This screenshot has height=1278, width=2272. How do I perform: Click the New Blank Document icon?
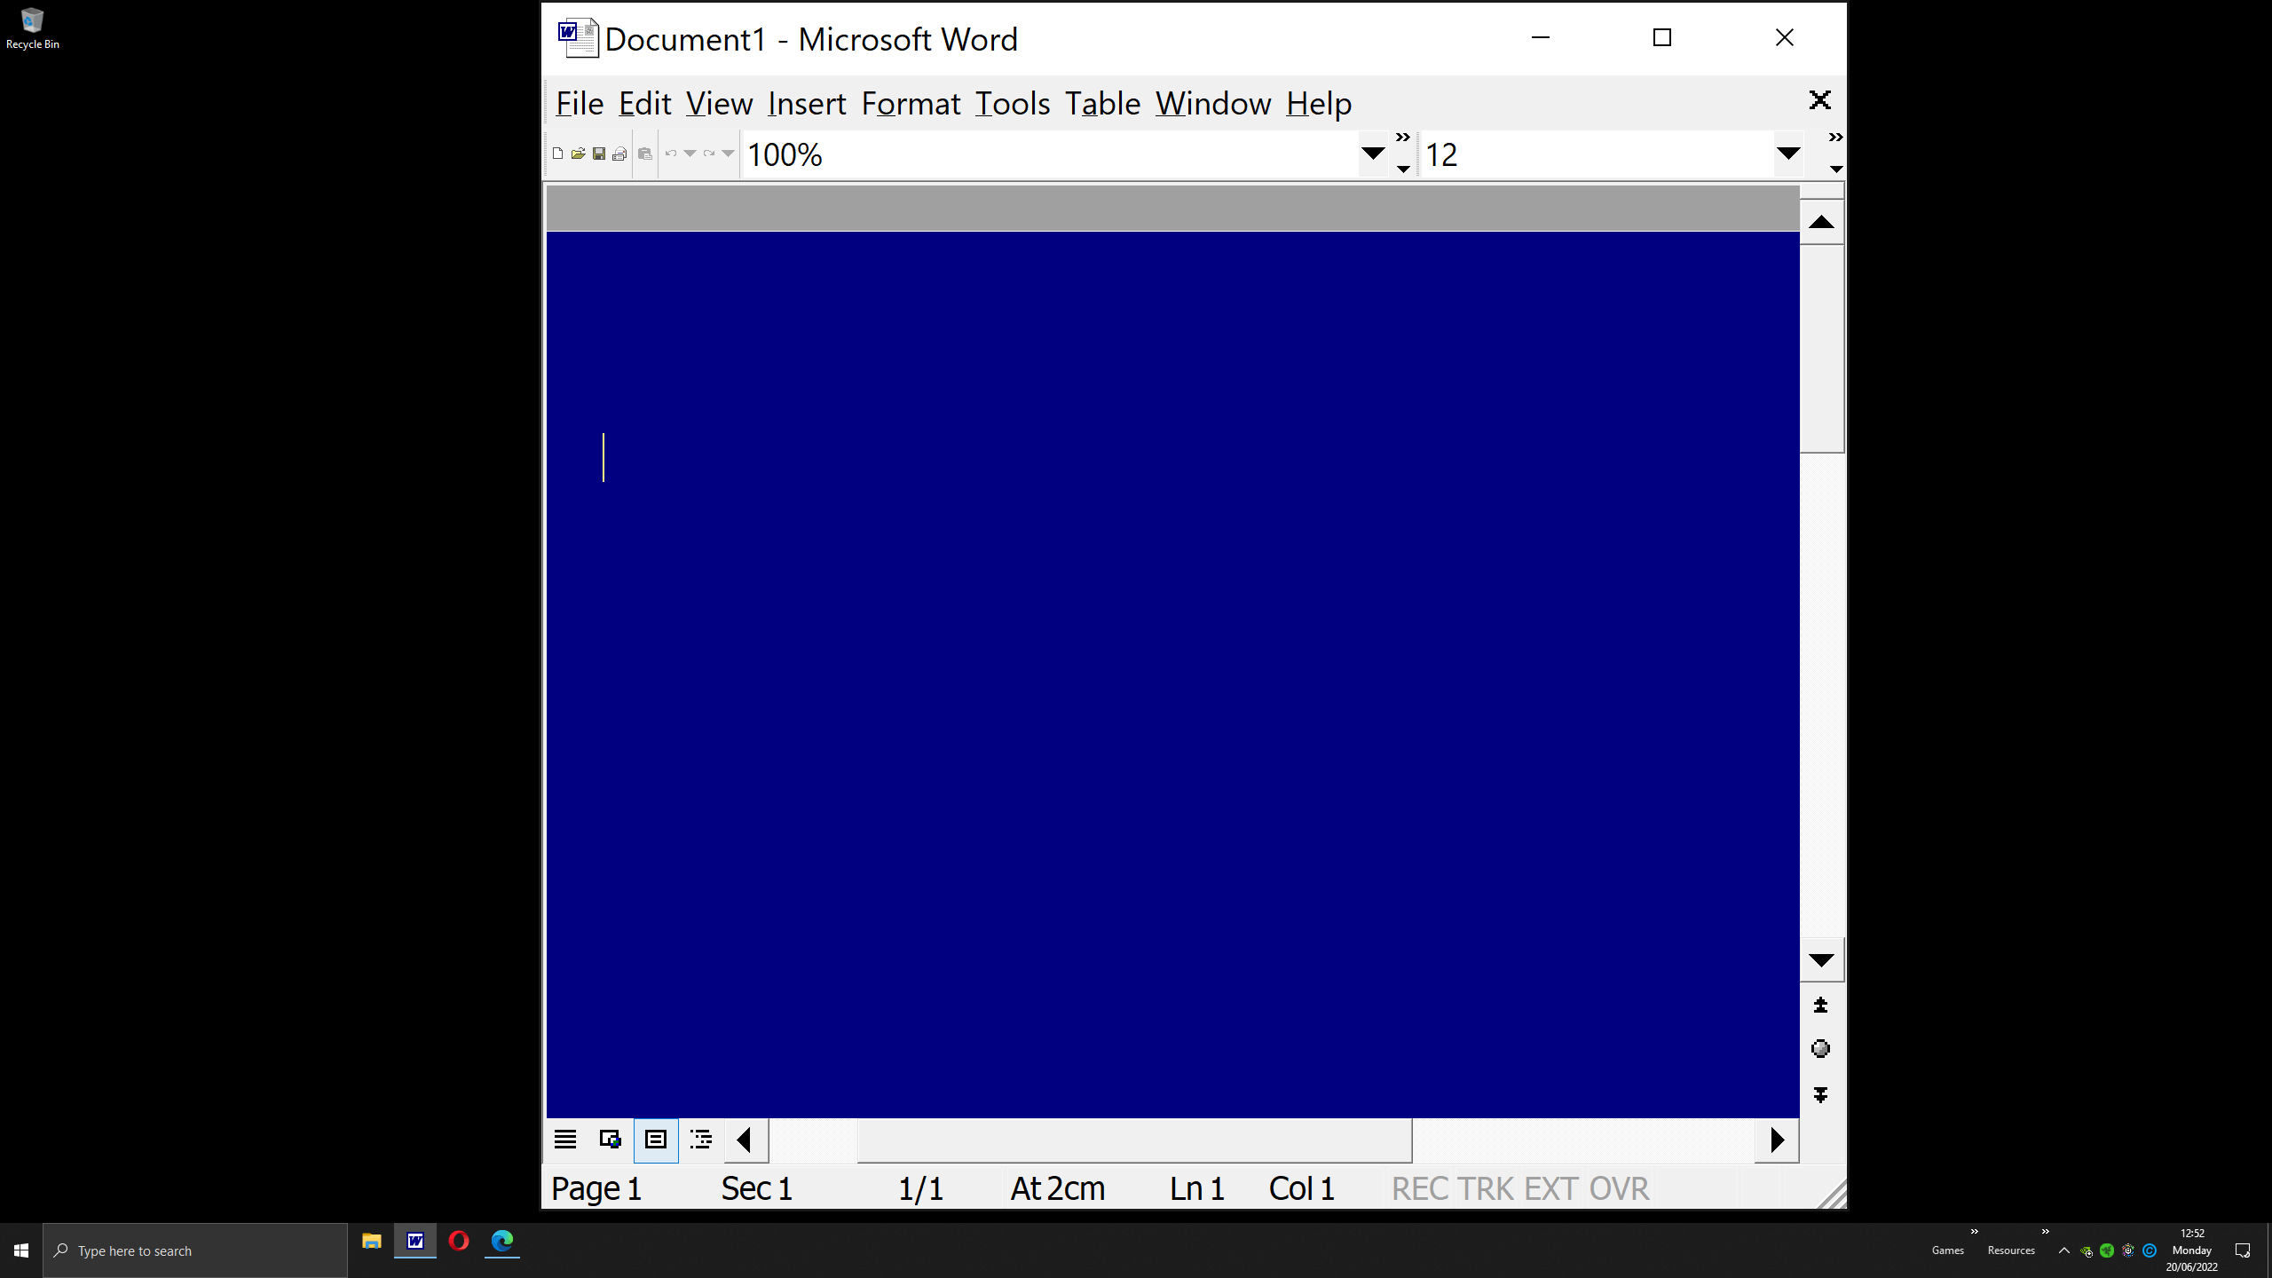[557, 154]
